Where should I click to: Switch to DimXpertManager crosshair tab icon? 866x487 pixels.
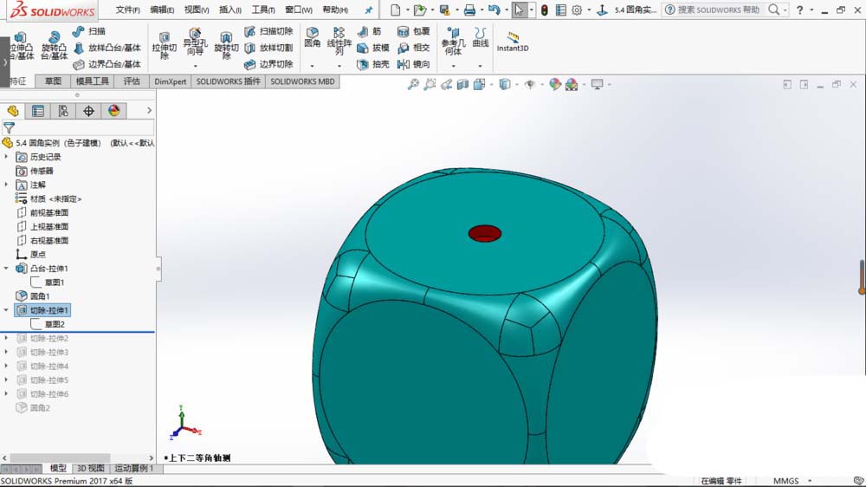88,111
